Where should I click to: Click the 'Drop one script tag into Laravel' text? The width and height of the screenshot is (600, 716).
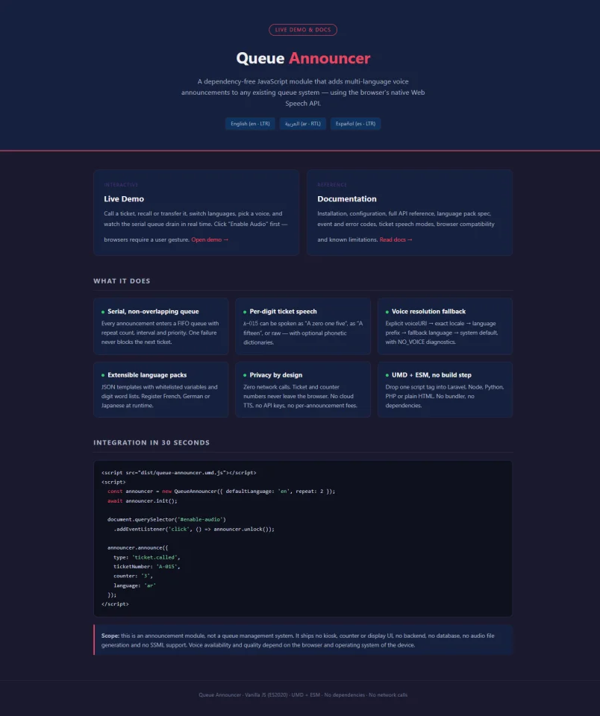pos(444,396)
